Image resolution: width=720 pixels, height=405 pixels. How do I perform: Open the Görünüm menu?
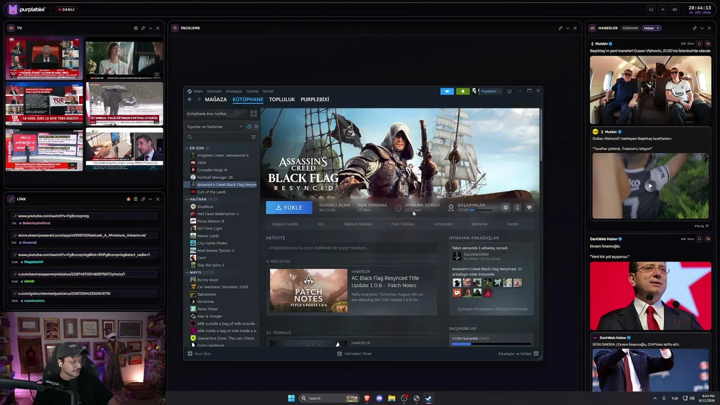pyautogui.click(x=214, y=91)
